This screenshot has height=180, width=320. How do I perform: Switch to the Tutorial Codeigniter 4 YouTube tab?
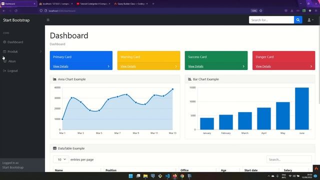pyautogui.click(x=93, y=3)
